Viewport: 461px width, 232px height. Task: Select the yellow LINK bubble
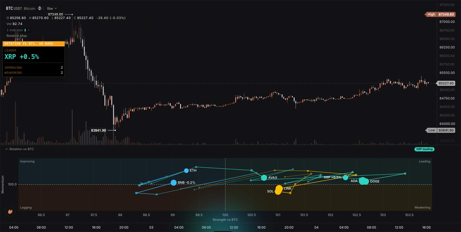point(279,188)
